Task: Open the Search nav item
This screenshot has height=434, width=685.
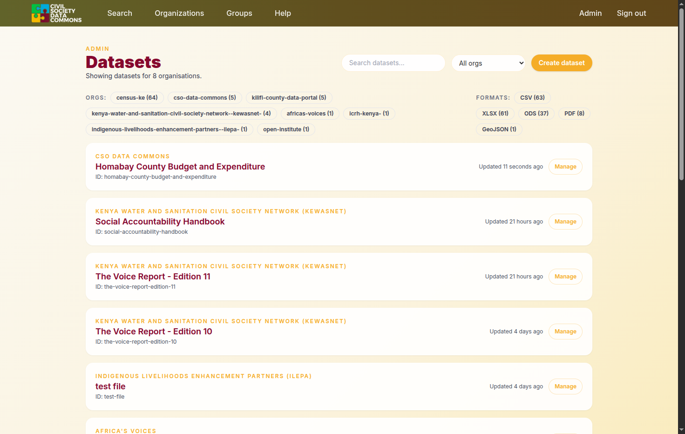Action: 120,13
